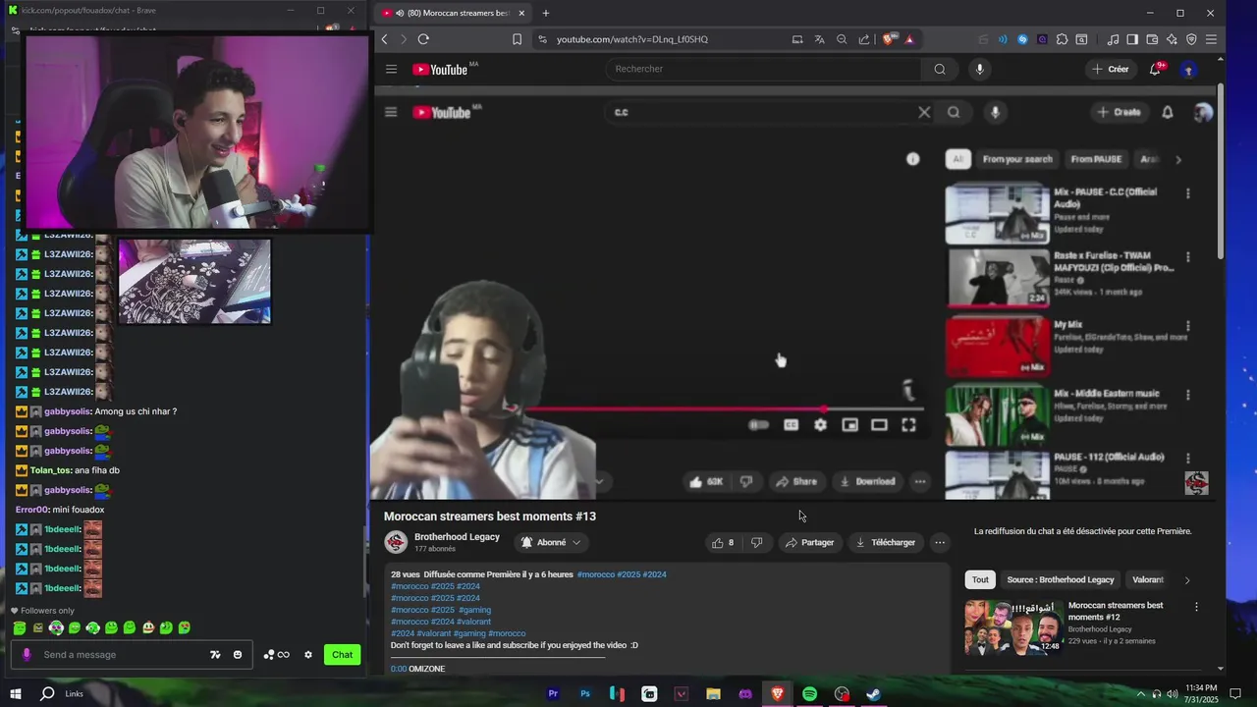1257x707 pixels.
Task: Open options for Moroccan streamers best moments #12
Action: [1196, 607]
